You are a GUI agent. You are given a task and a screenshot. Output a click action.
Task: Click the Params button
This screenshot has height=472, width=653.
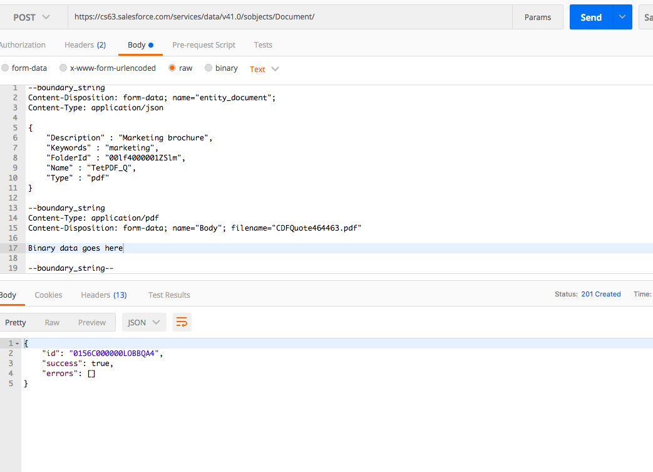[x=537, y=18]
